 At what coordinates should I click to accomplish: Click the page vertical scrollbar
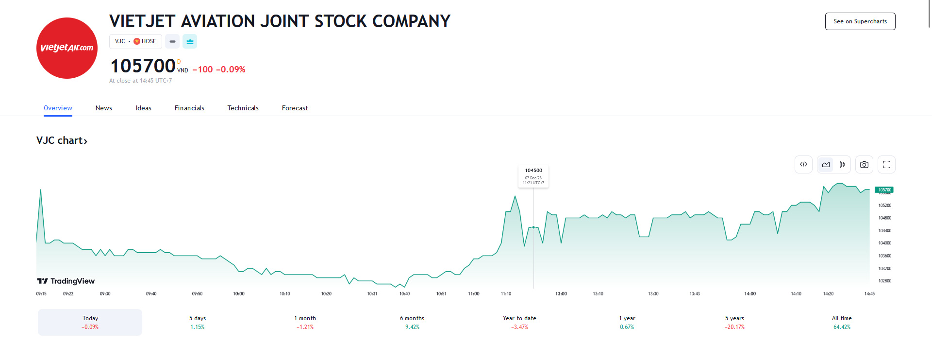(x=929, y=15)
